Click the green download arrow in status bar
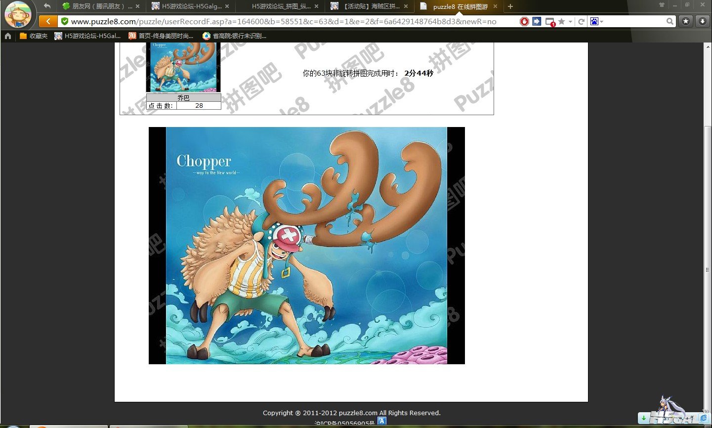The height and width of the screenshot is (428, 712). coord(644,418)
